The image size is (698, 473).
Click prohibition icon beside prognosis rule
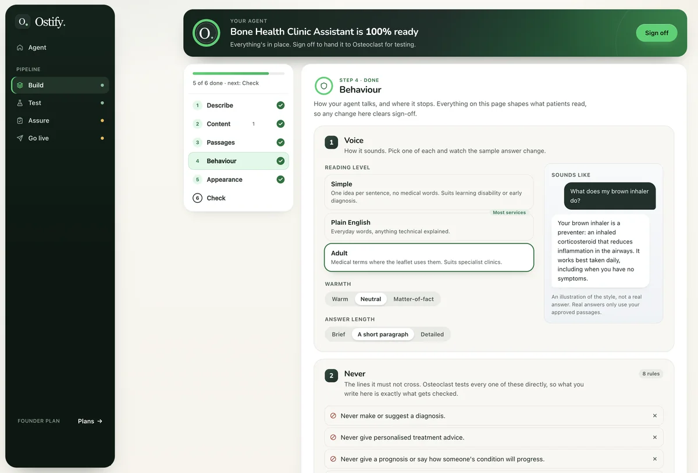[333, 459]
